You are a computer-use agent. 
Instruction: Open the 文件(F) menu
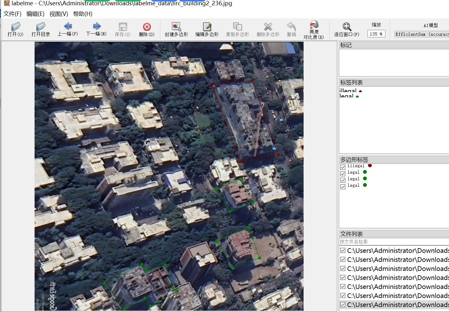[x=12, y=14]
